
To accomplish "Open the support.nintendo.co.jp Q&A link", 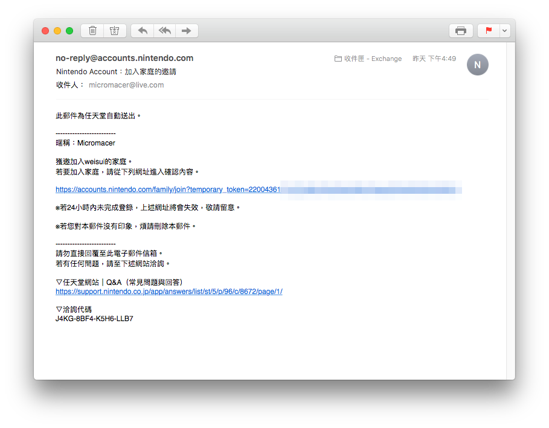I will coord(169,292).
